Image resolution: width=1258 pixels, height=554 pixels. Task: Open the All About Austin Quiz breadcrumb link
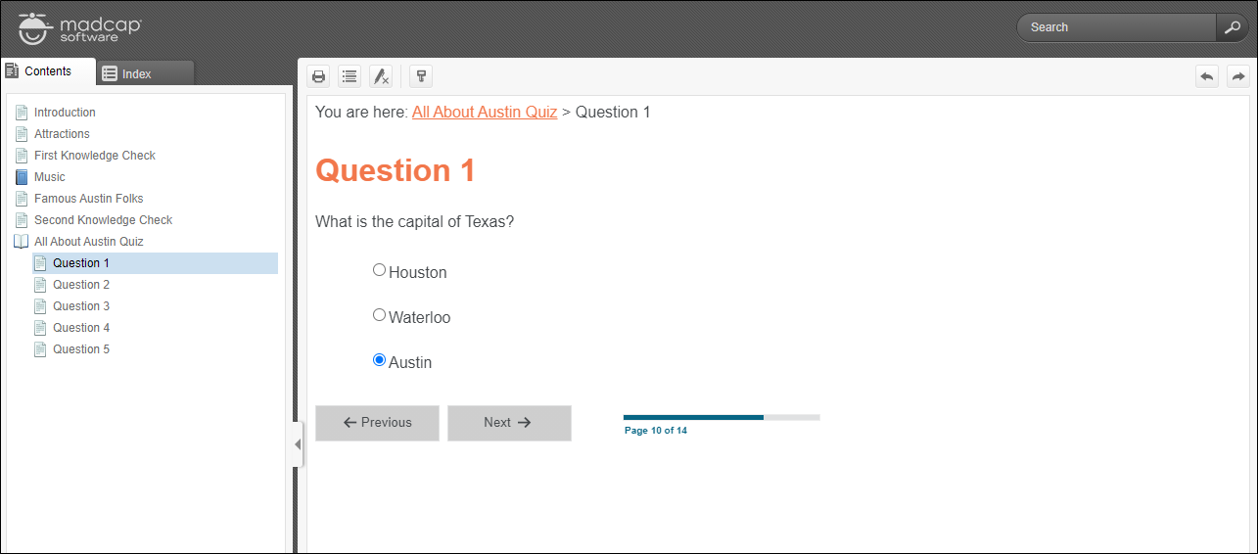(485, 113)
